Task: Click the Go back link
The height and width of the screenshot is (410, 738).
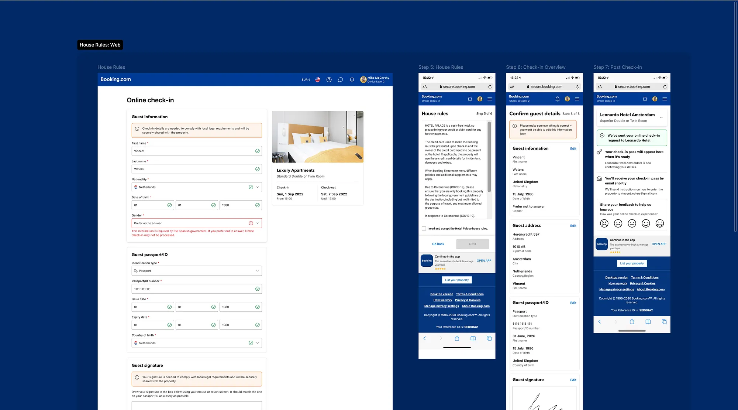Action: [438, 244]
